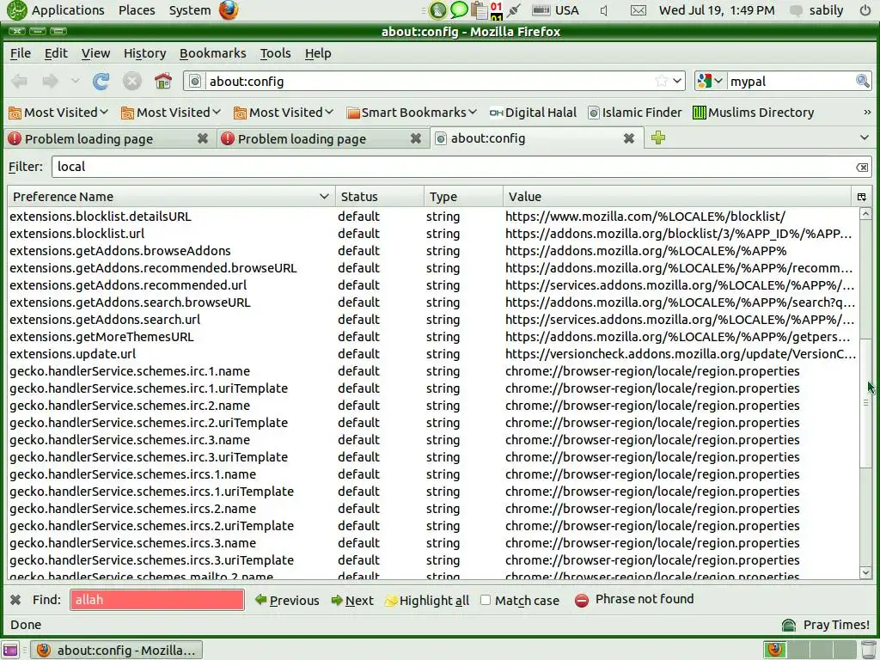
Task: Click about:config task in bottom panel
Action: pyautogui.click(x=116, y=650)
